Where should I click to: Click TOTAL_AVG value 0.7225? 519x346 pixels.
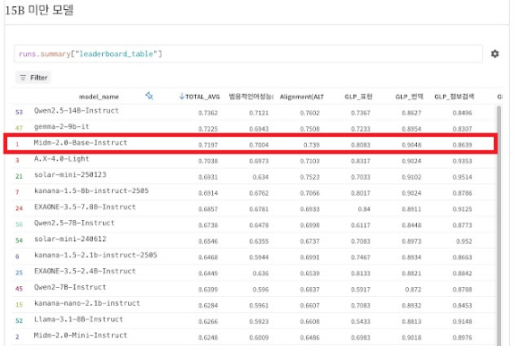208,129
